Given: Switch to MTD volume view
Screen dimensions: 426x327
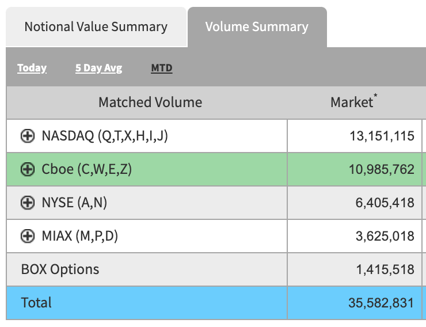Looking at the screenshot, I should coord(162,68).
